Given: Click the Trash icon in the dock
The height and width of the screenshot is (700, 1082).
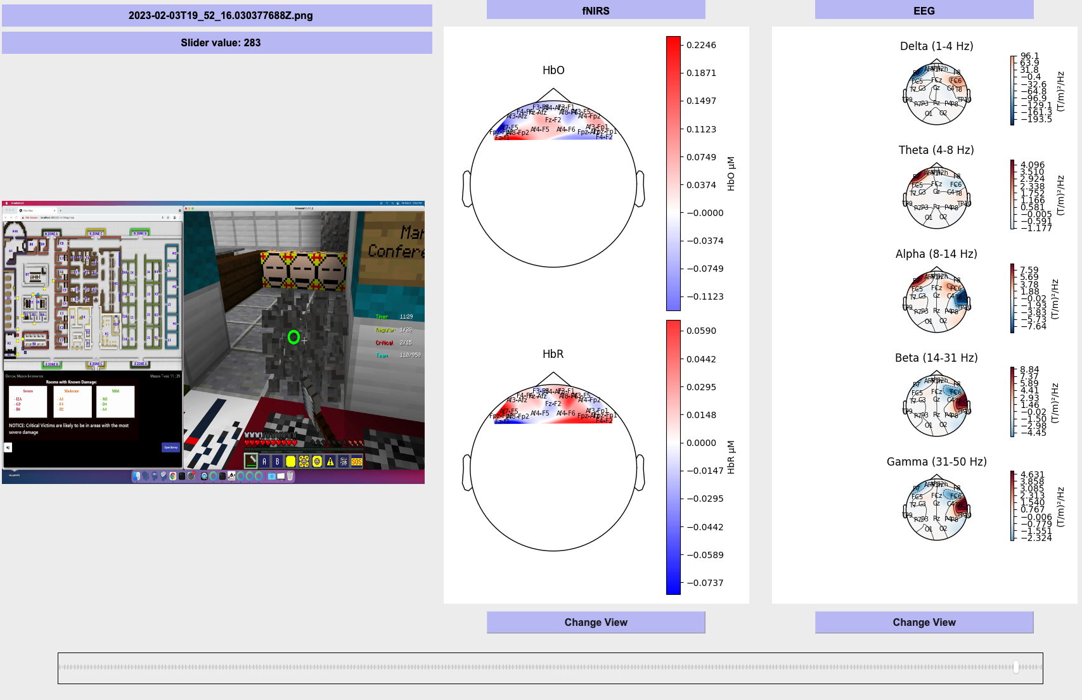Looking at the screenshot, I should click(x=290, y=476).
